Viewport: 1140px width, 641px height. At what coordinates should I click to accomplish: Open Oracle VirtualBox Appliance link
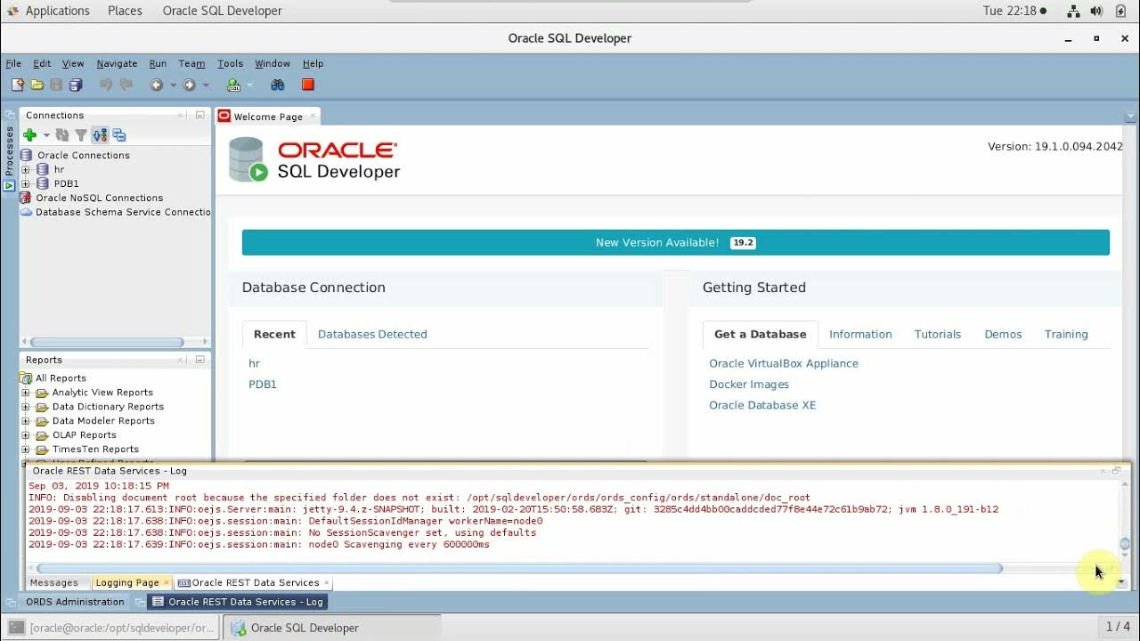pyautogui.click(x=784, y=363)
